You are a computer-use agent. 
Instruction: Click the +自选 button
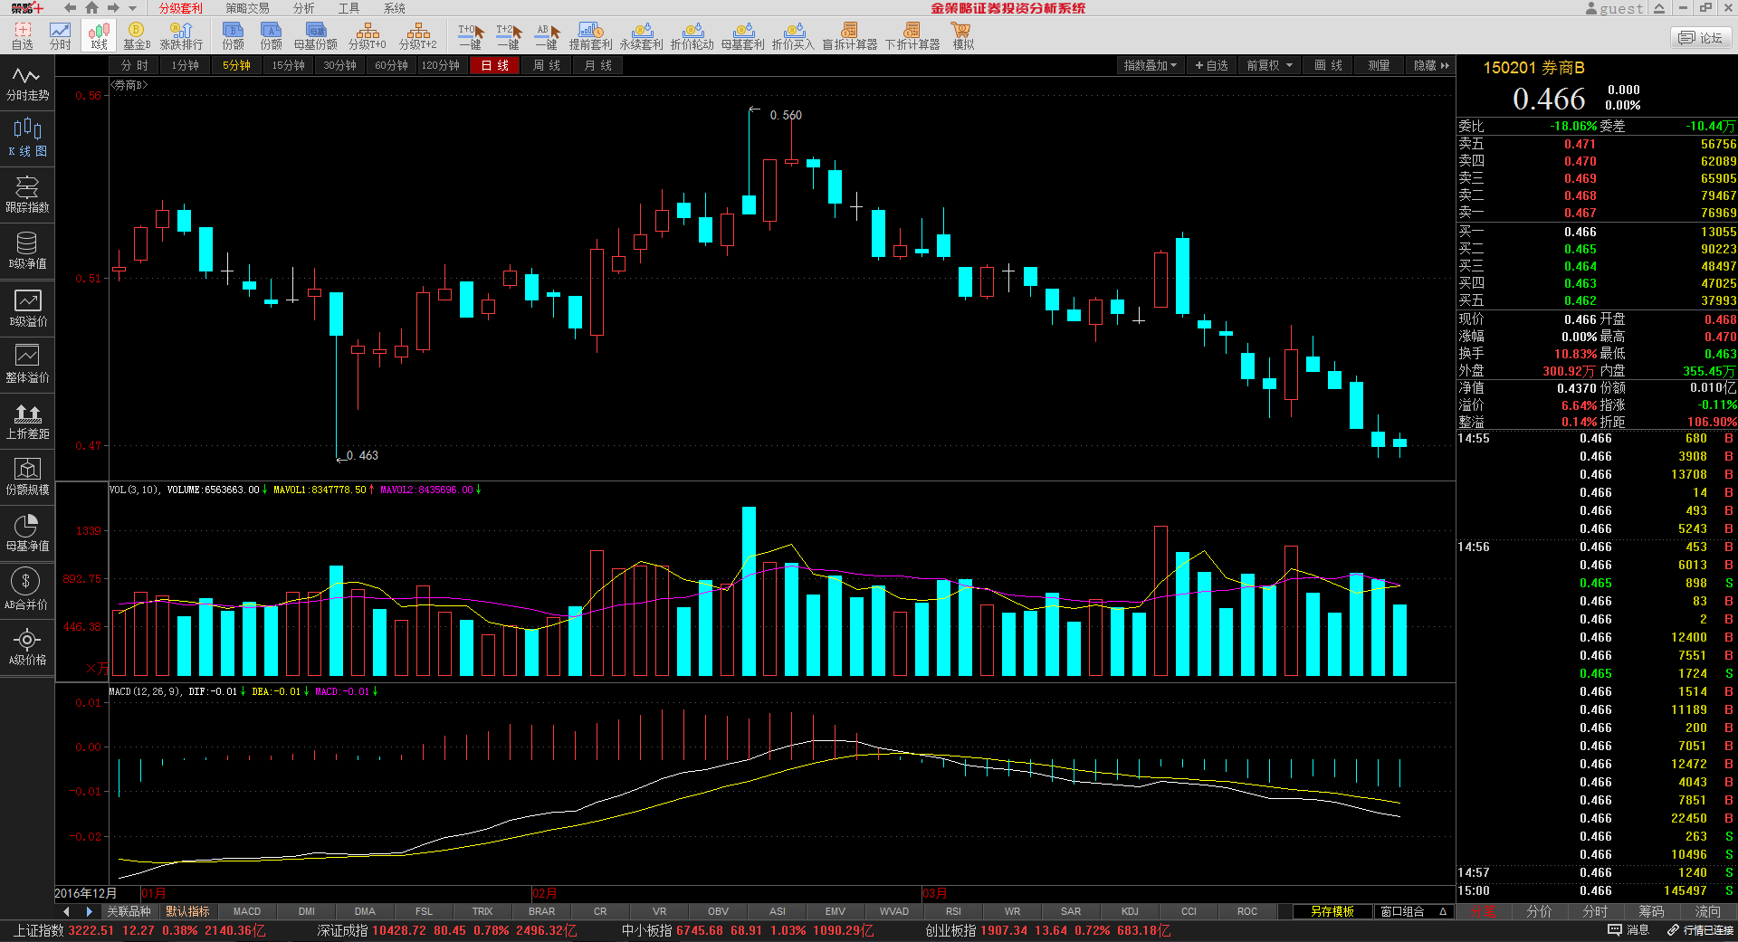click(x=1211, y=65)
